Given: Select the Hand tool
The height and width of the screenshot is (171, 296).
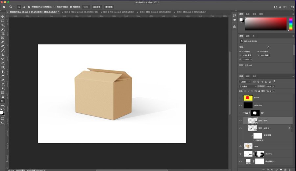Looking at the screenshot, I should pos(3,97).
